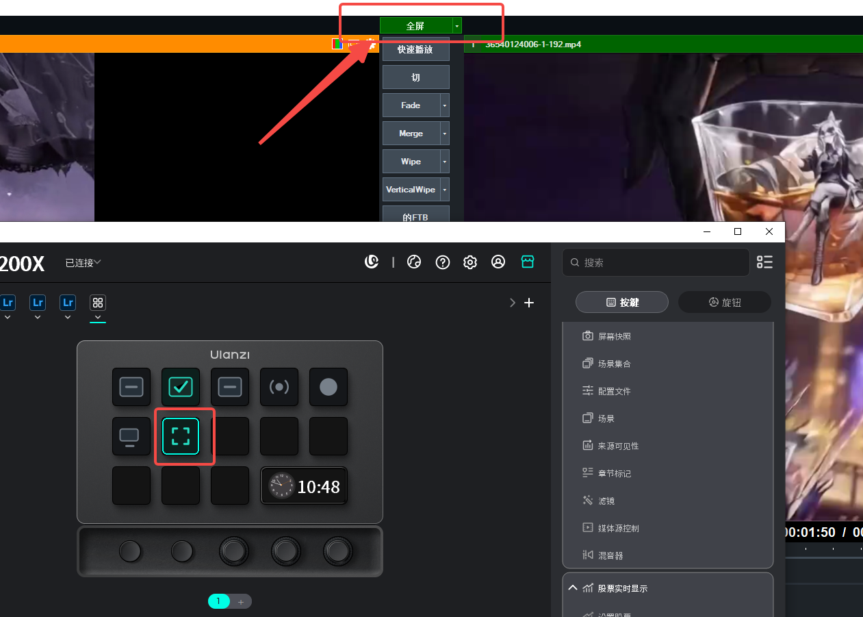Click the 00:01:50 playback time display
The image size is (863, 617).
coord(810,532)
